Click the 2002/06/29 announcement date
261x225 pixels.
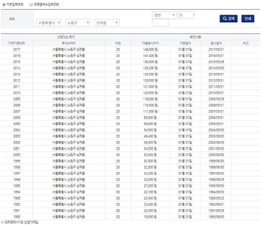click(216, 142)
